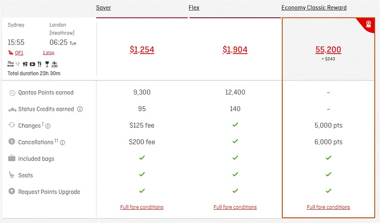Click the Request Points Upgrade arrow icon

[x=12, y=191]
